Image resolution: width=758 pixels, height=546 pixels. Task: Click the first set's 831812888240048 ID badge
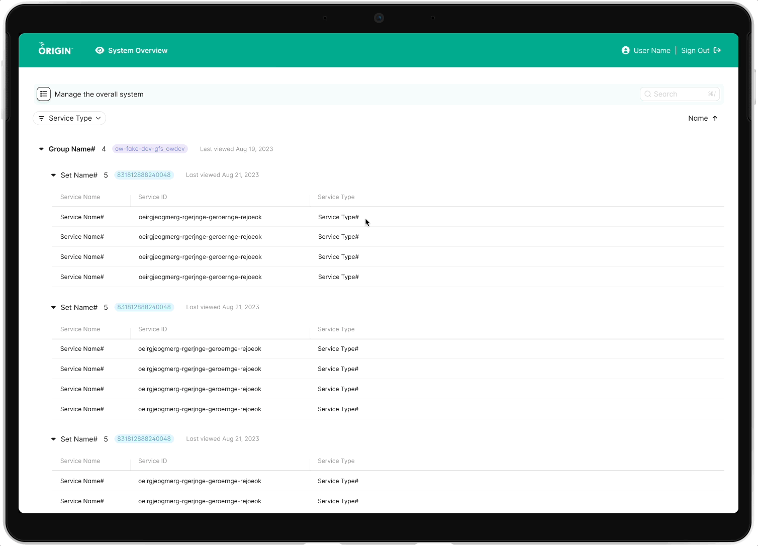144,175
